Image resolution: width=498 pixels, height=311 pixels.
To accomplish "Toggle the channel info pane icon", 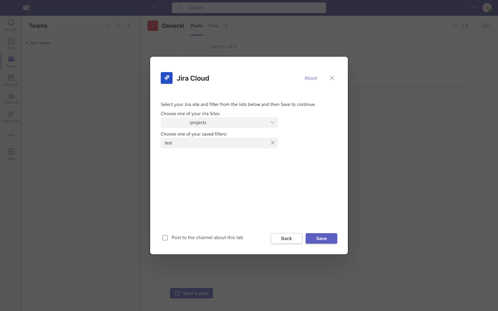I will [486, 26].
